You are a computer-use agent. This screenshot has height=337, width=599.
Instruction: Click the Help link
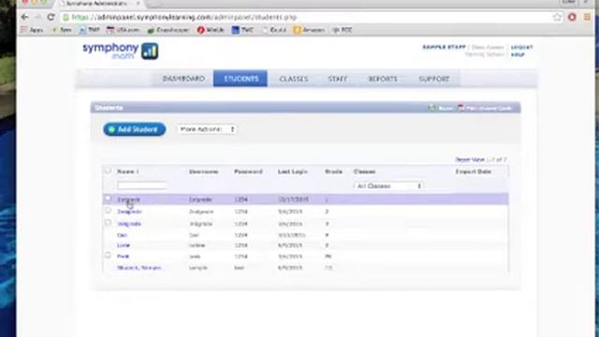[x=518, y=54]
